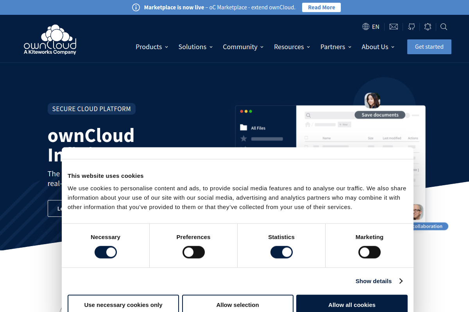Click the info icon in announcement bar
Image resolution: width=469 pixels, height=312 pixels.
[136, 7]
